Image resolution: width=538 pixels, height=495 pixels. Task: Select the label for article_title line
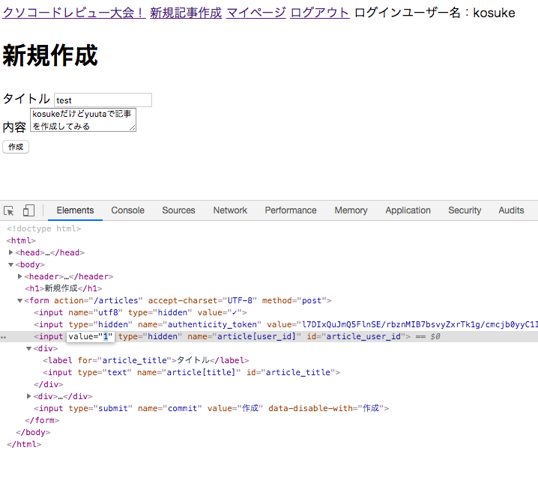click(146, 360)
